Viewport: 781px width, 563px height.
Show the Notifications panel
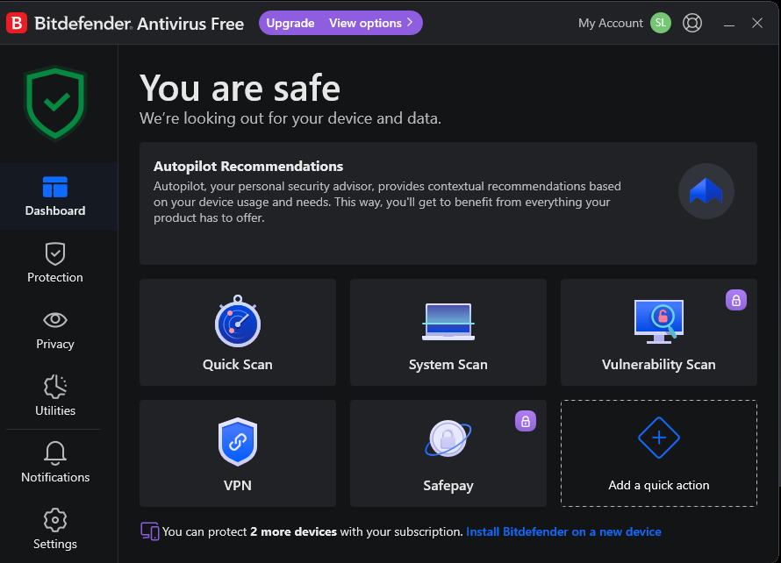[x=55, y=462]
